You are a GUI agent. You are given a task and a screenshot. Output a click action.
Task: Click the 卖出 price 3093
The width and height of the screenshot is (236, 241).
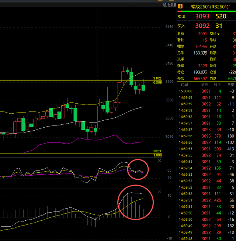202,16
